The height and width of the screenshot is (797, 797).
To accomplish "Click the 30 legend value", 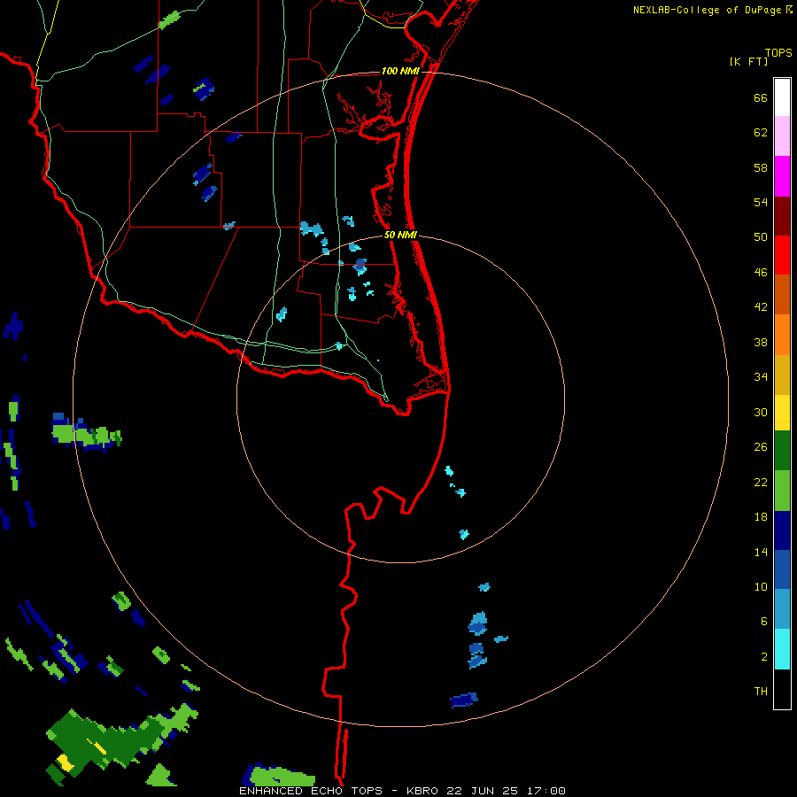I will click(761, 412).
